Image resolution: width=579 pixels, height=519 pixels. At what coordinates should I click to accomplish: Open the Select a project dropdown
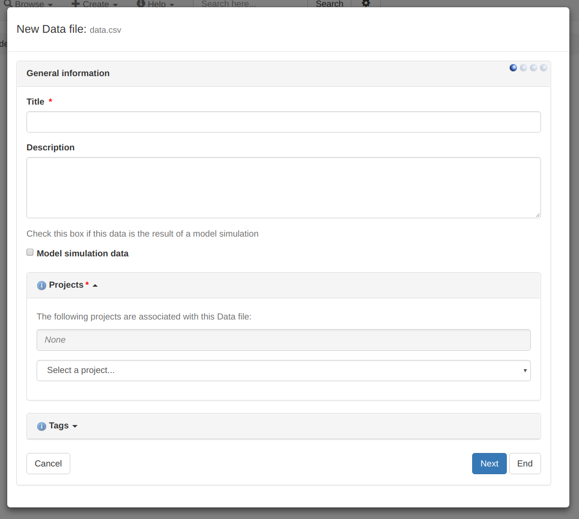tap(283, 371)
